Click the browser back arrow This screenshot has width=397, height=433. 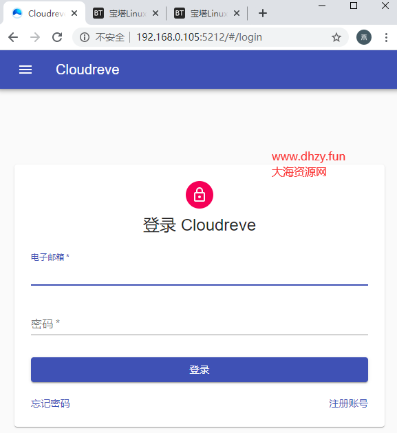13,37
